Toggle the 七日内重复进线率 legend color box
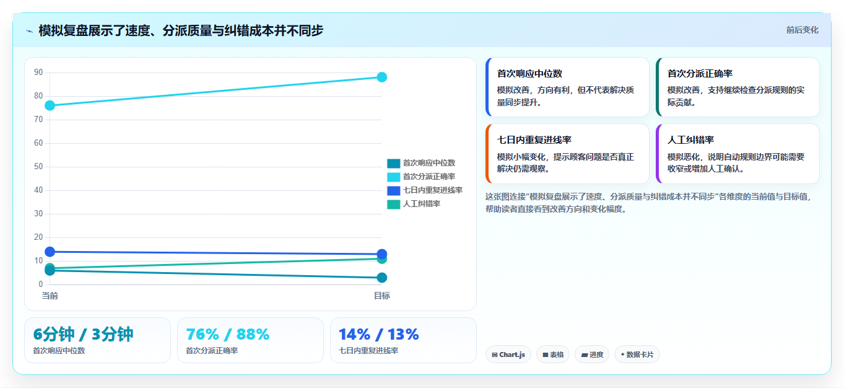 pyautogui.click(x=394, y=190)
